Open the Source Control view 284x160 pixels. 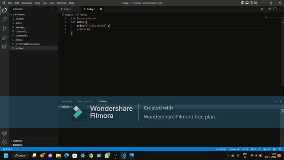[x=4, y=28]
